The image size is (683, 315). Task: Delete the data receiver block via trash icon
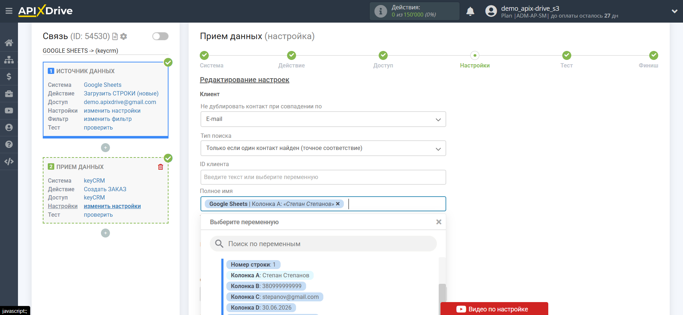(161, 167)
